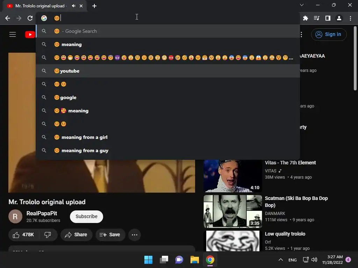Toggle the Chrome side panel icon
Screen dimensions: 358x268
click(x=328, y=18)
